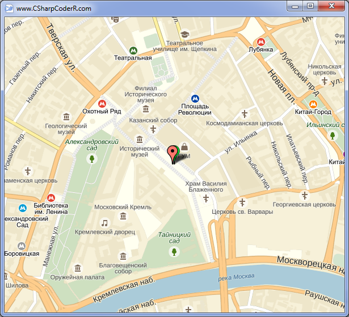Click the Тверская ул. street label
Image resolution: width=349 pixels, height=317 pixels.
61,48
